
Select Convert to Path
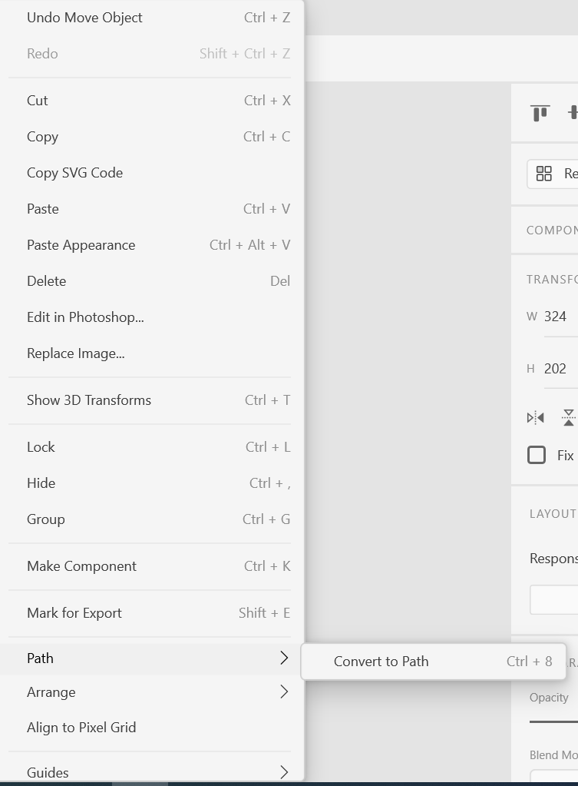381,661
